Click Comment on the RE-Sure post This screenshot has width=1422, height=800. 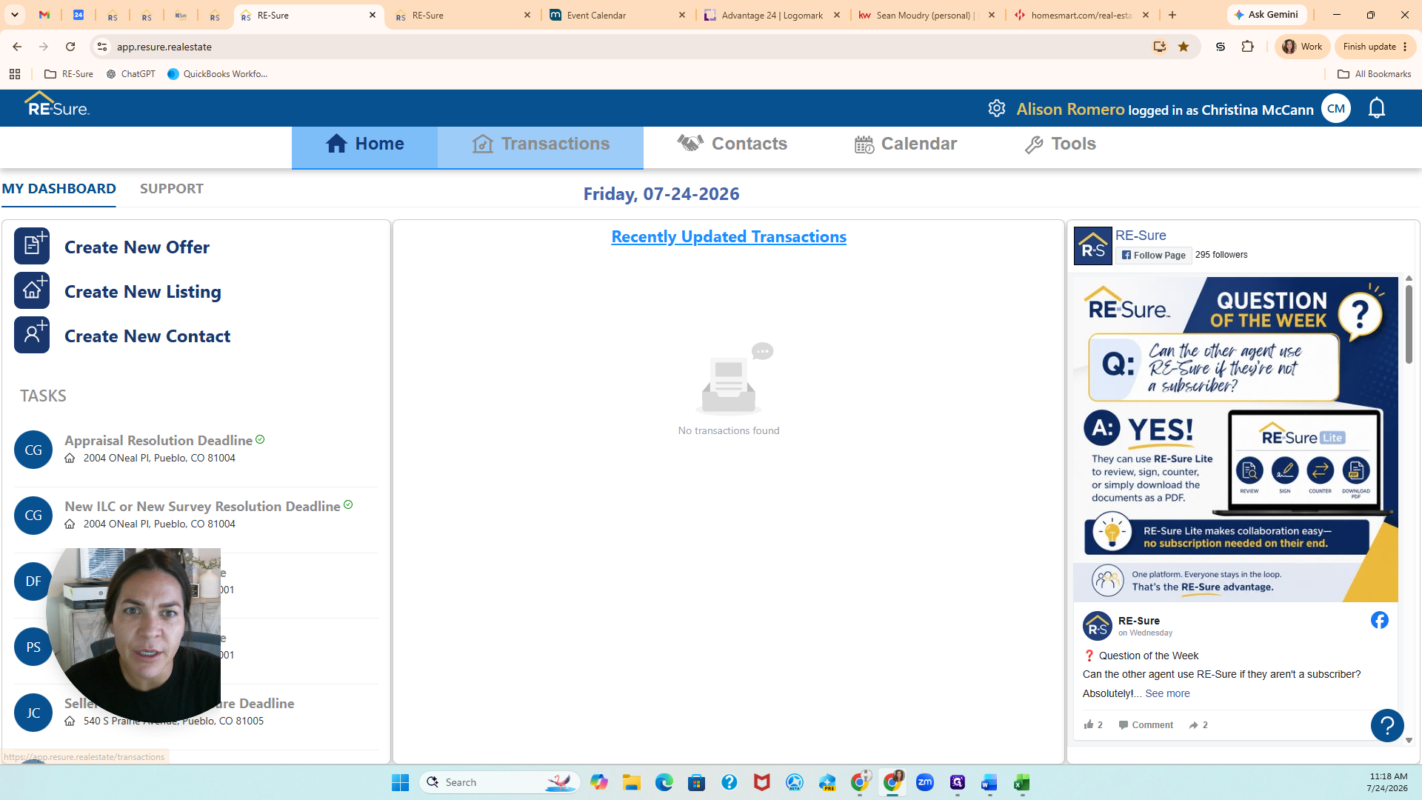(x=1146, y=725)
